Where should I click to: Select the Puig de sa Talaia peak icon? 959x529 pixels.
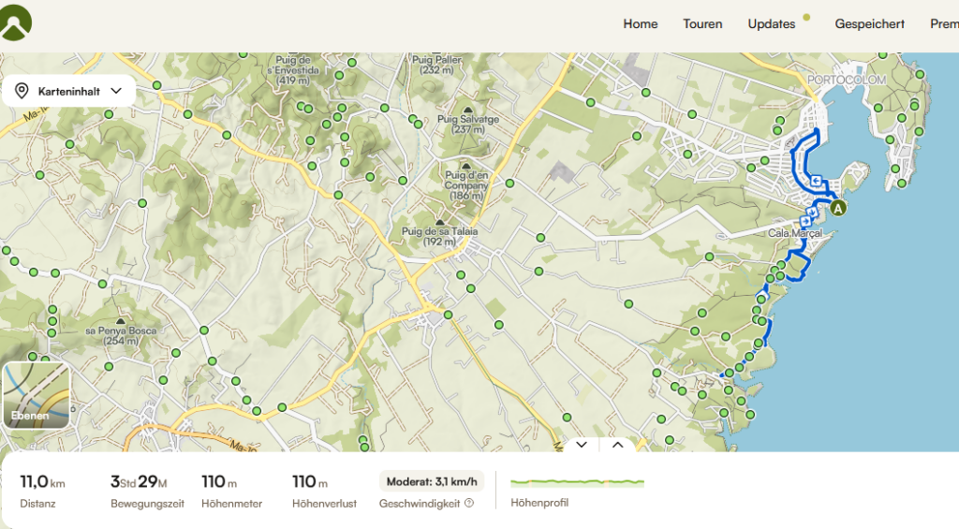tap(438, 222)
